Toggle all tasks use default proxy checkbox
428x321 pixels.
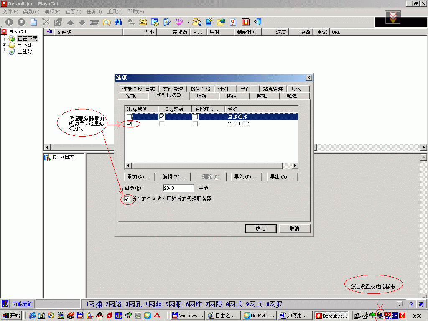pos(127,199)
